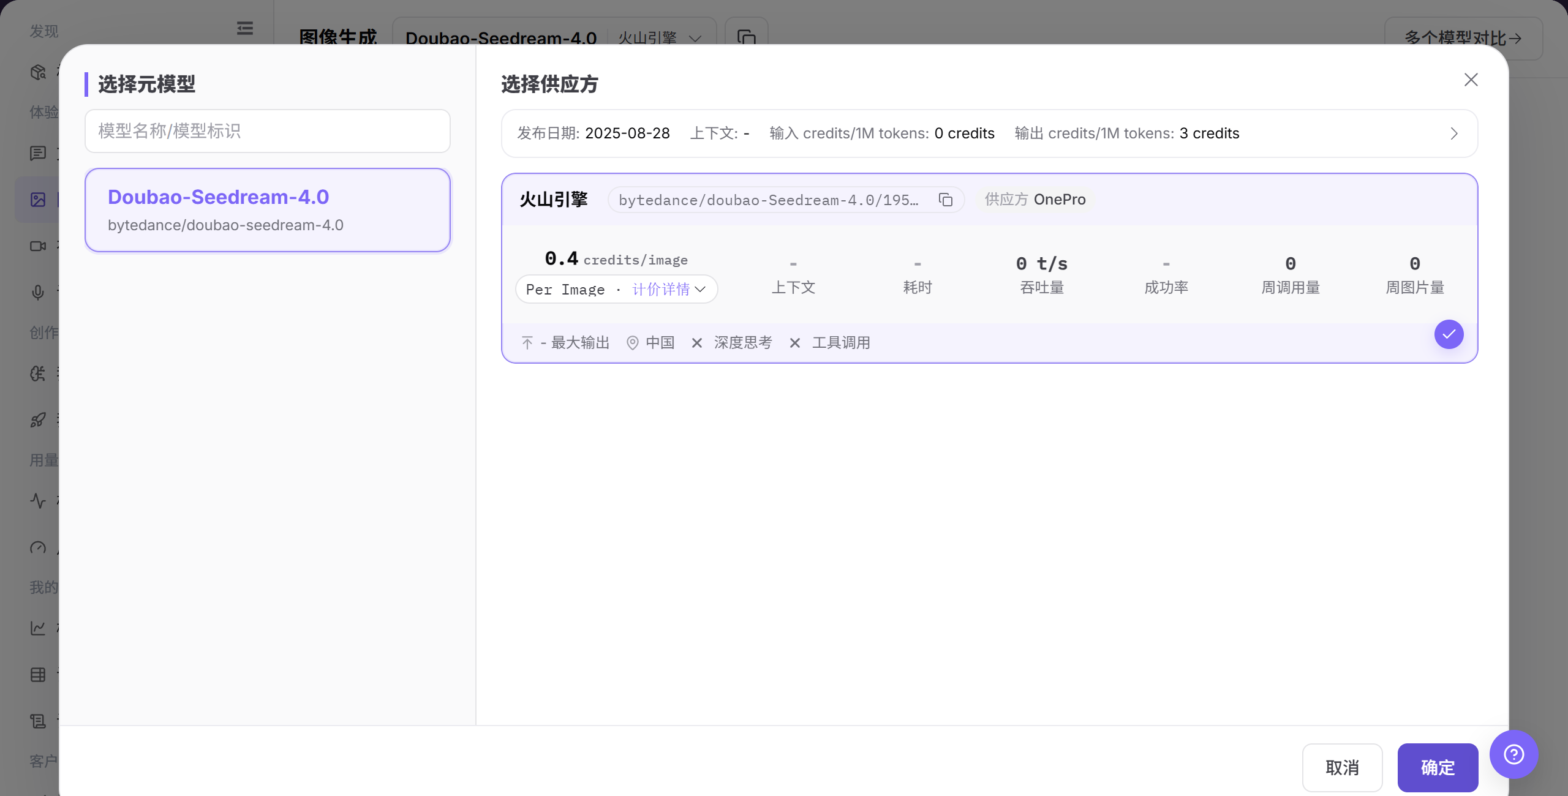The height and width of the screenshot is (796, 1568).
Task: Click the copy icon beside the header model selector
Action: click(746, 38)
